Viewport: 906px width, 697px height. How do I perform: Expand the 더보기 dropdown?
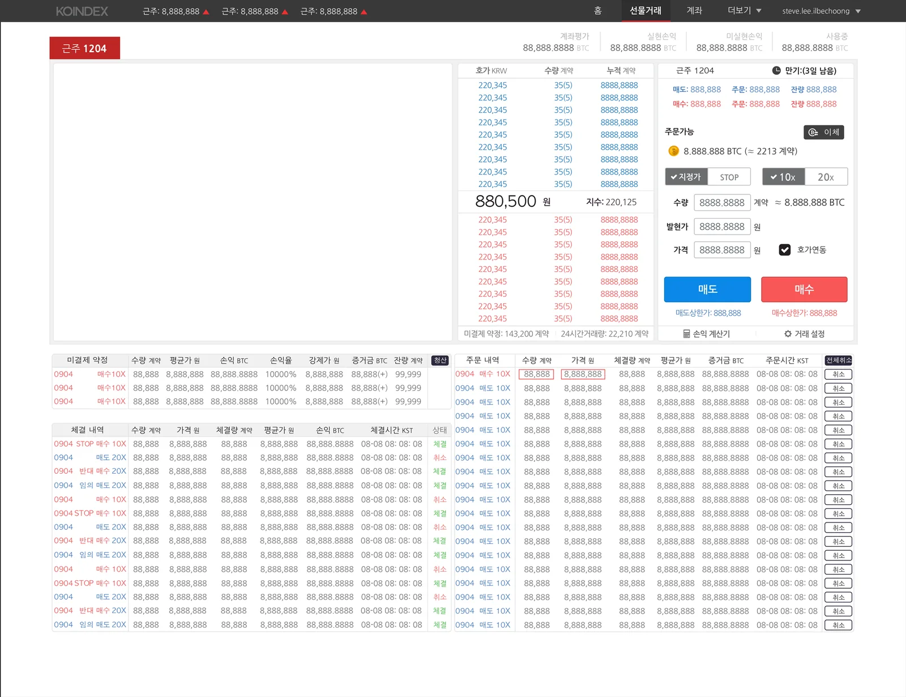[x=744, y=11]
